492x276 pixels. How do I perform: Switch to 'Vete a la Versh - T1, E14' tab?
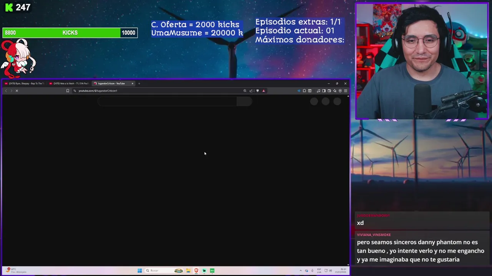click(69, 84)
